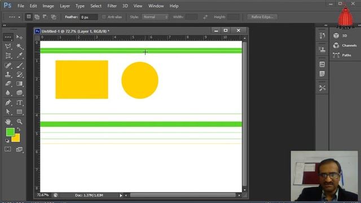
Task: Select the Horizontal Type tool
Action: 19,103
